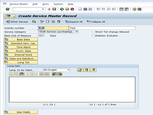This screenshot has height=115, width=153.
Task: Click the Find binoculars icon
Action: (x=85, y=9)
